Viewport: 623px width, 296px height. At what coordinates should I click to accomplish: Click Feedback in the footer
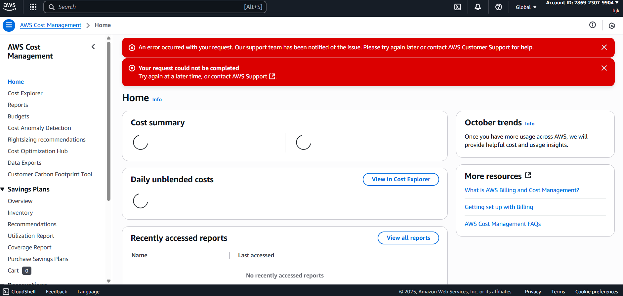(x=57, y=292)
